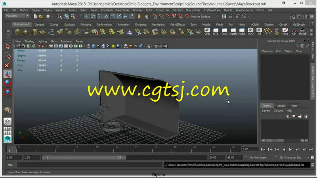317x178 pixels.
Task: Open the No Character Set dropdown
Action: pos(290,157)
